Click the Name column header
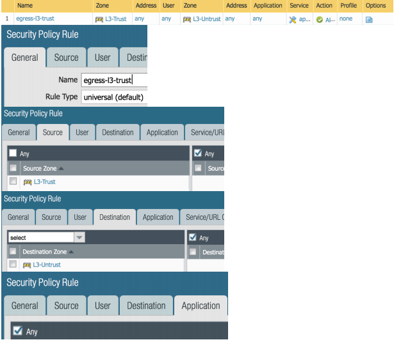The height and width of the screenshot is (349, 419). [53, 6]
